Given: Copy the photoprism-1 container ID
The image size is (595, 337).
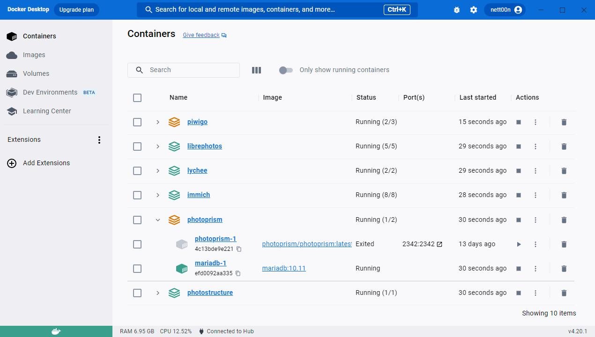Looking at the screenshot, I should coord(239,249).
